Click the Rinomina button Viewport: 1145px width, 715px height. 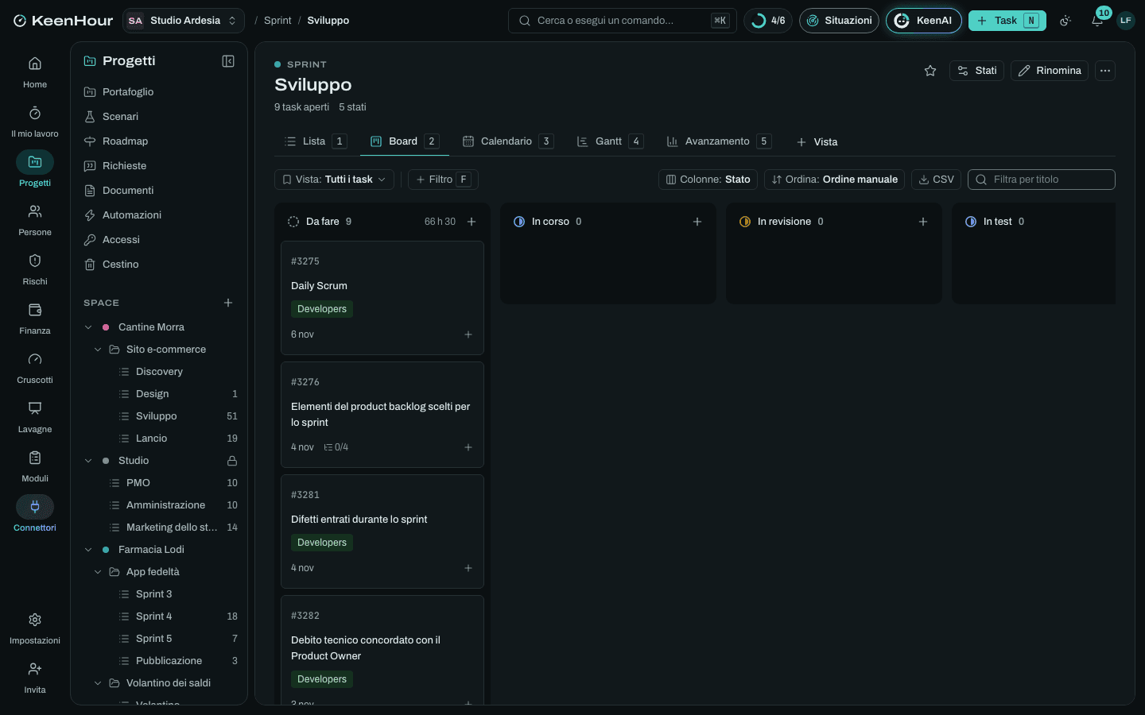(1050, 71)
